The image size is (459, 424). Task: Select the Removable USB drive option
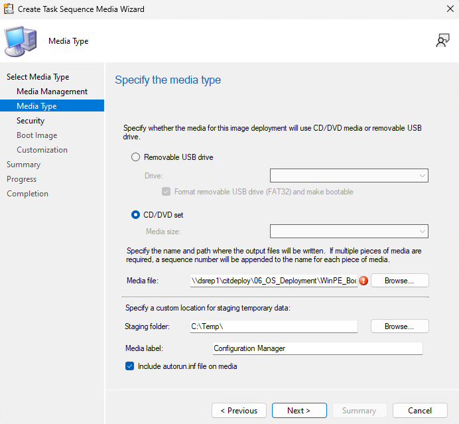[x=136, y=157]
